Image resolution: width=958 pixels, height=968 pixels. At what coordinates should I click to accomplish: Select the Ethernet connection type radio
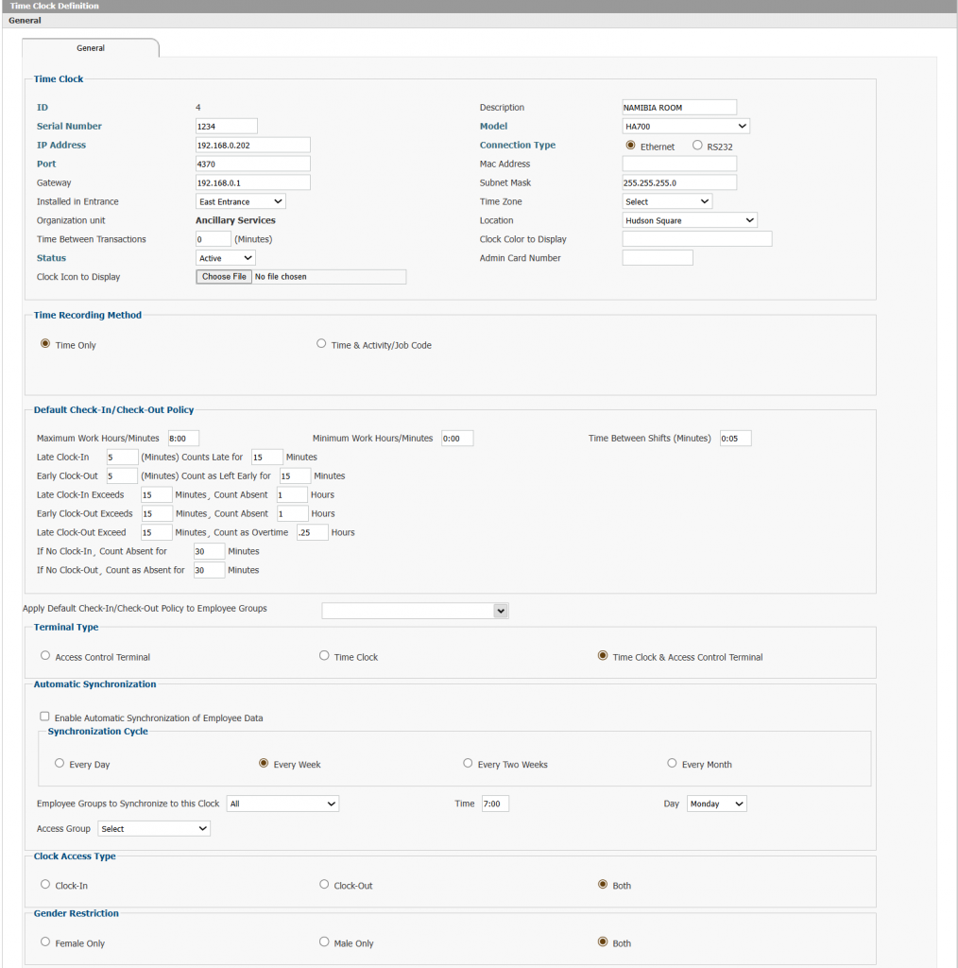pos(630,145)
